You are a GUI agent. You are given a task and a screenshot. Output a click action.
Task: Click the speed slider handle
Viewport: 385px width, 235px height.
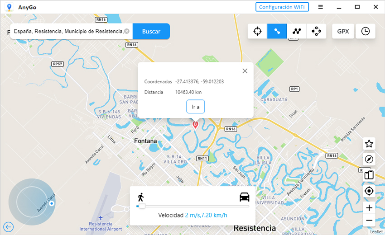pos(142,206)
